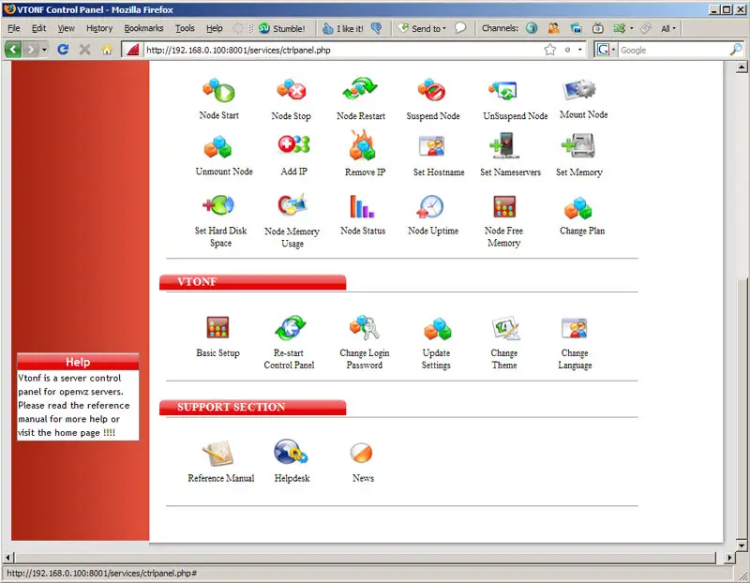Open the Mount Node icon
The height and width of the screenshot is (583, 750).
coord(579,89)
